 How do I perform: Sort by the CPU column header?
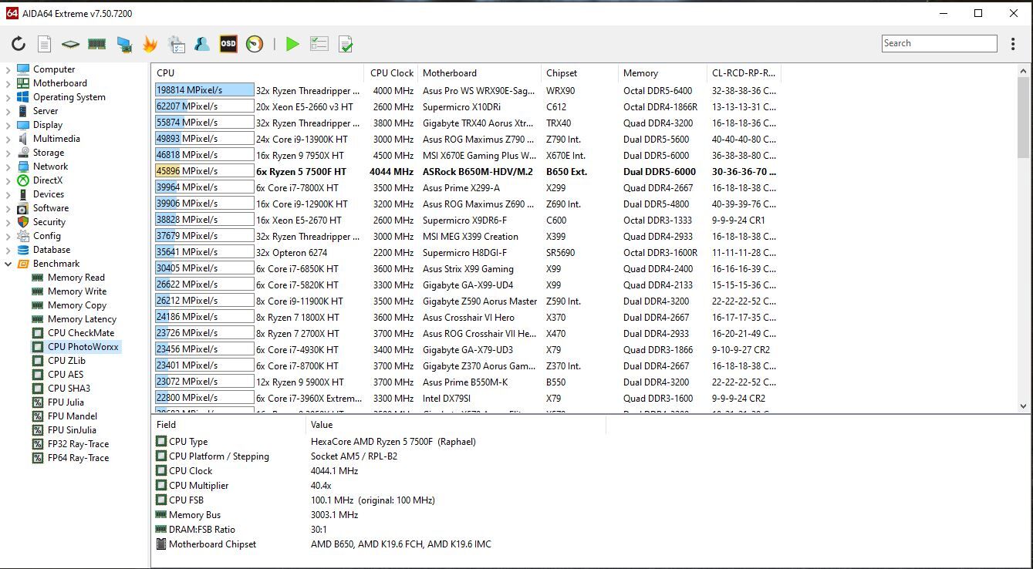click(258, 73)
